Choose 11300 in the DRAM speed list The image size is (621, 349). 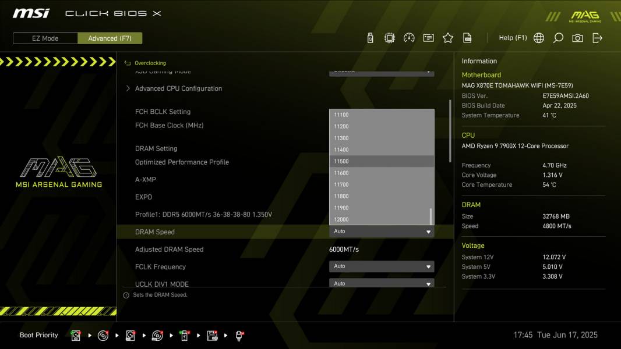(382, 138)
